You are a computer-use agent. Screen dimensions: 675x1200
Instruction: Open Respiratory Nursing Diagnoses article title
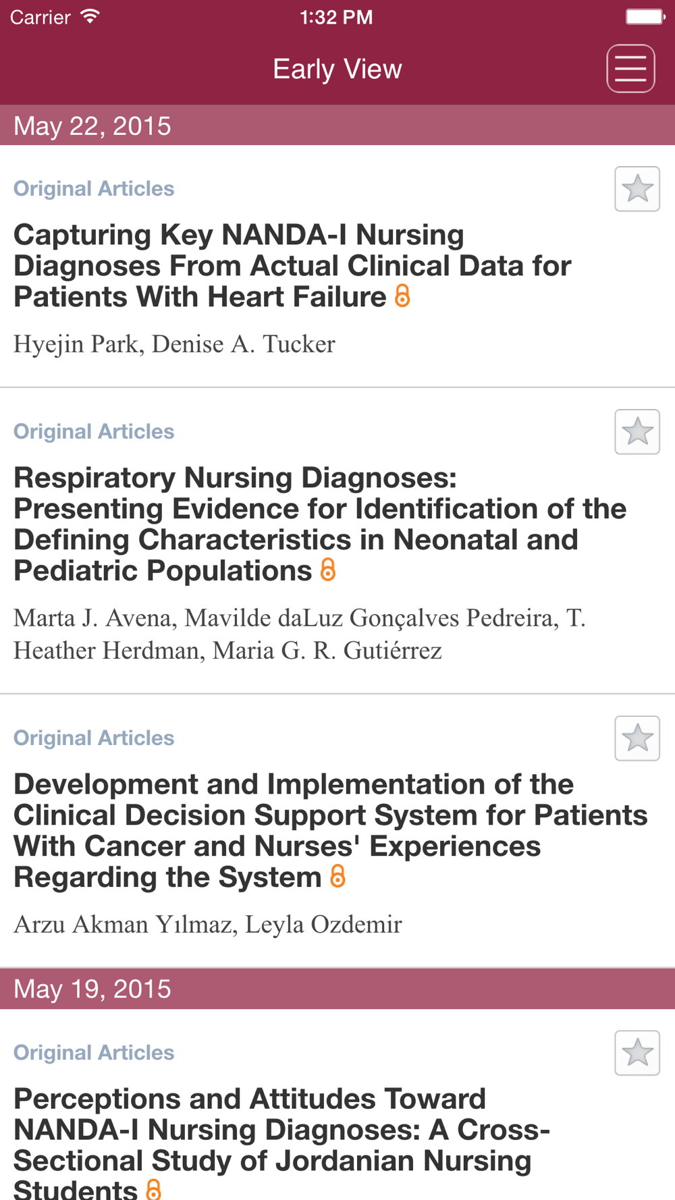(x=320, y=524)
